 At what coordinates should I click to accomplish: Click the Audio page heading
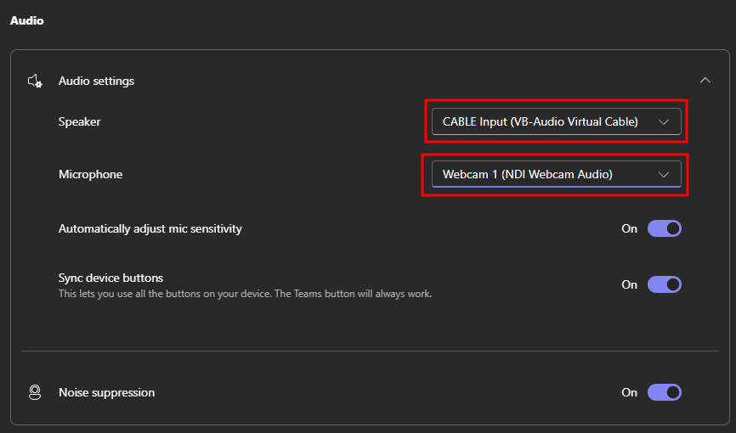[x=26, y=20]
